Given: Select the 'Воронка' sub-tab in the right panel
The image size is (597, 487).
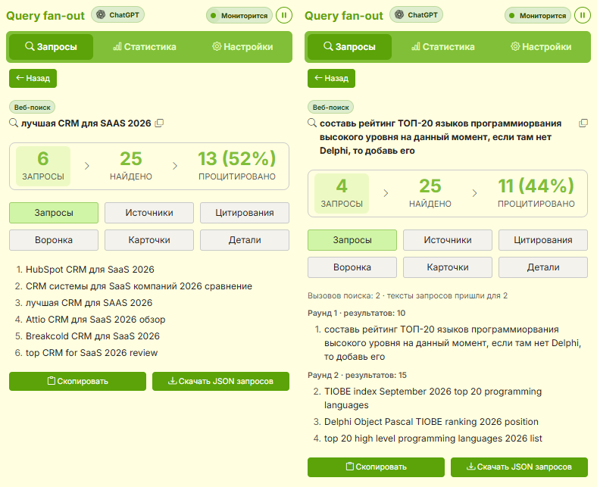Looking at the screenshot, I should click(x=352, y=267).
